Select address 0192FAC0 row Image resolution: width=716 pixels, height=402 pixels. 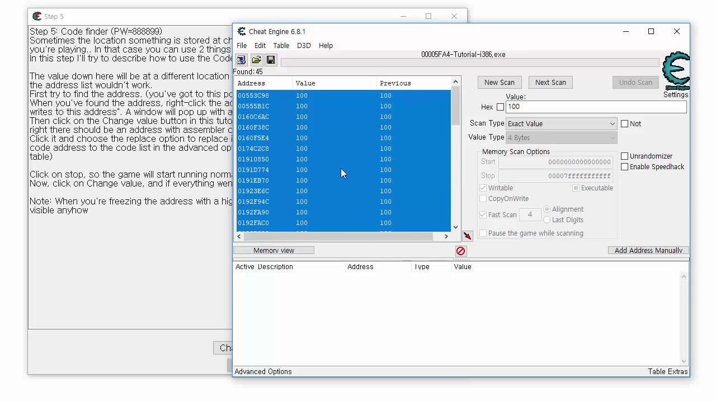pyautogui.click(x=343, y=223)
